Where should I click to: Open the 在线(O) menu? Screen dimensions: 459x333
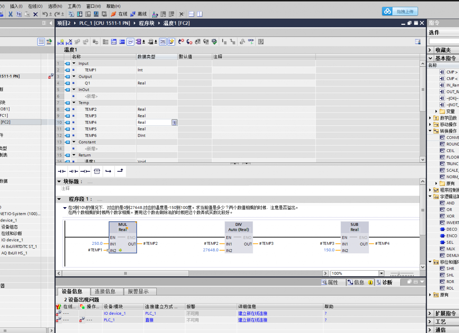click(35, 6)
